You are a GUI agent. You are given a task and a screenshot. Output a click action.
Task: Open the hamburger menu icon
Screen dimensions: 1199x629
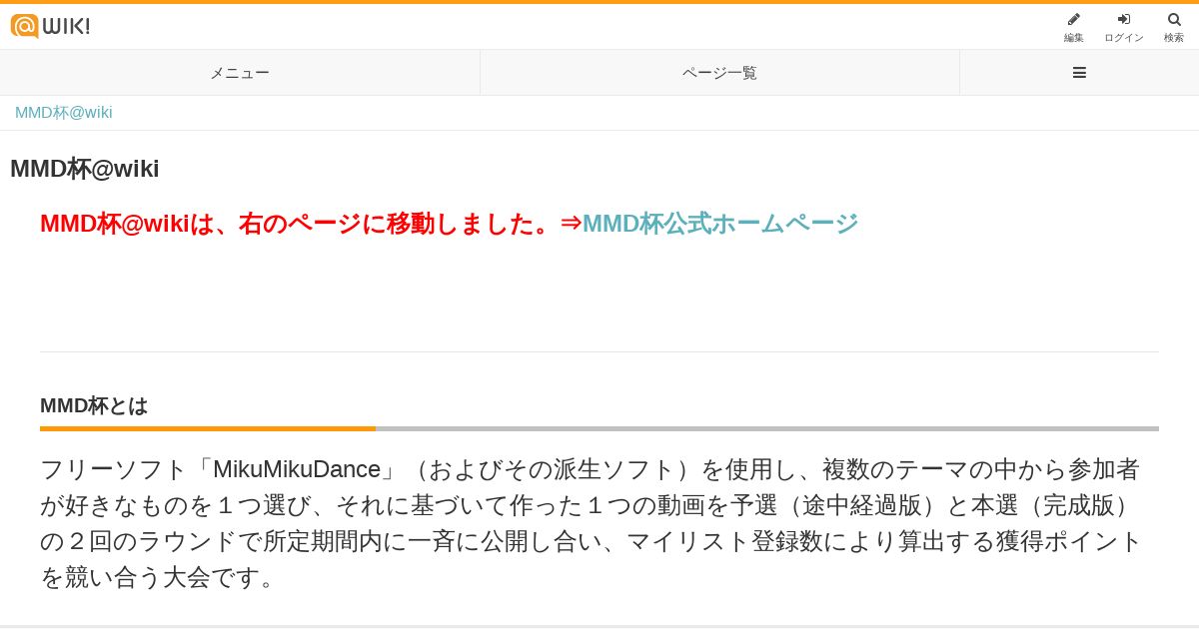(1079, 73)
